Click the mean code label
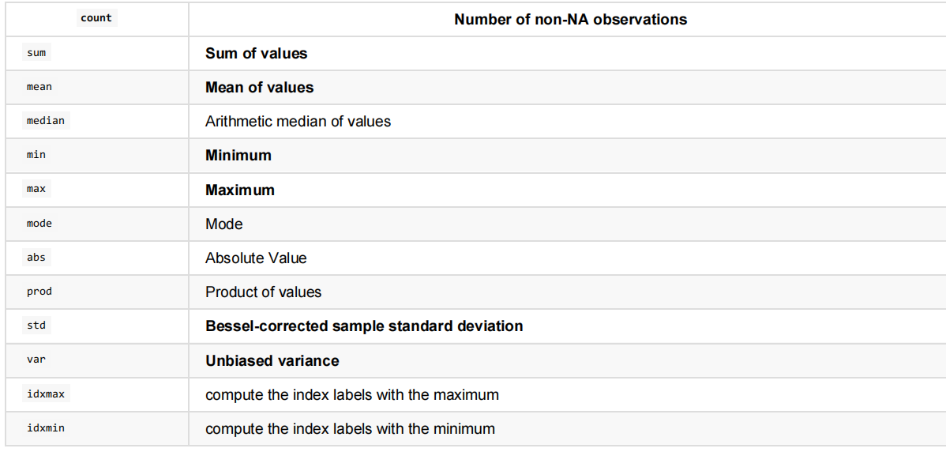The image size is (946, 452). point(39,87)
